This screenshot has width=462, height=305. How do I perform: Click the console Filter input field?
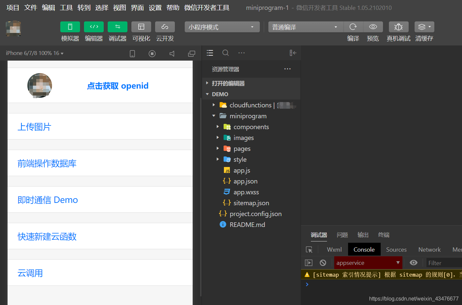(444, 263)
